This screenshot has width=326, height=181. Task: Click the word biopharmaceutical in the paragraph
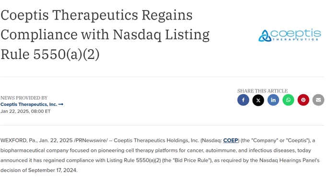click(23, 150)
